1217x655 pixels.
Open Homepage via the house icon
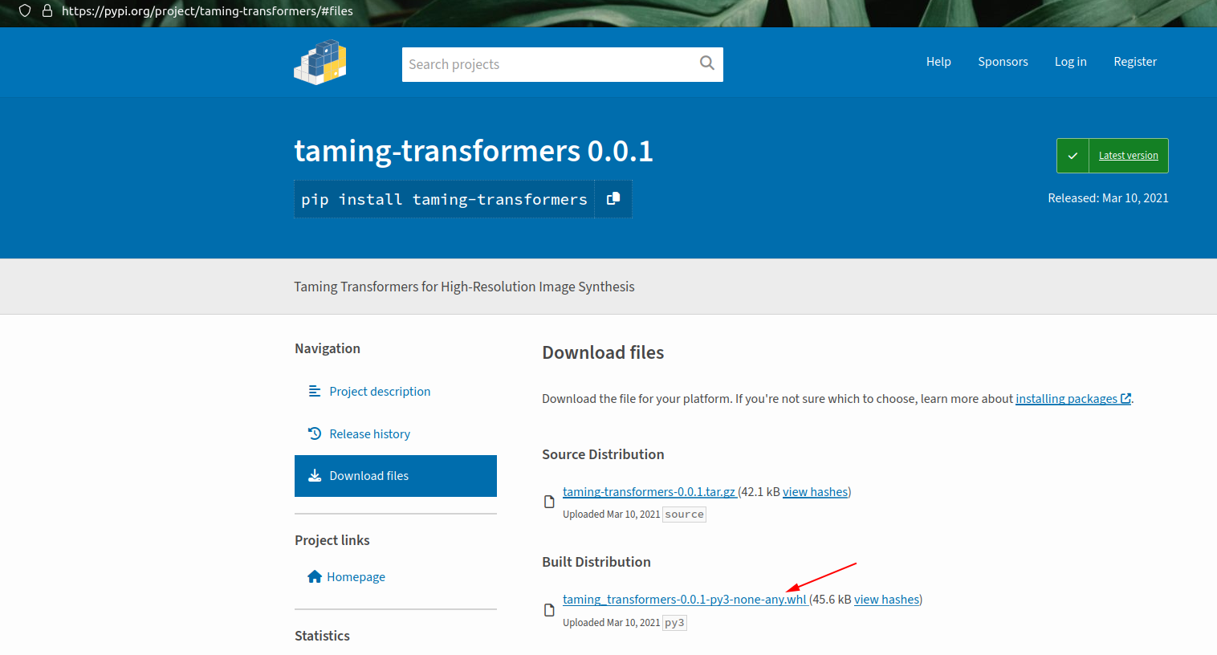pyautogui.click(x=314, y=576)
